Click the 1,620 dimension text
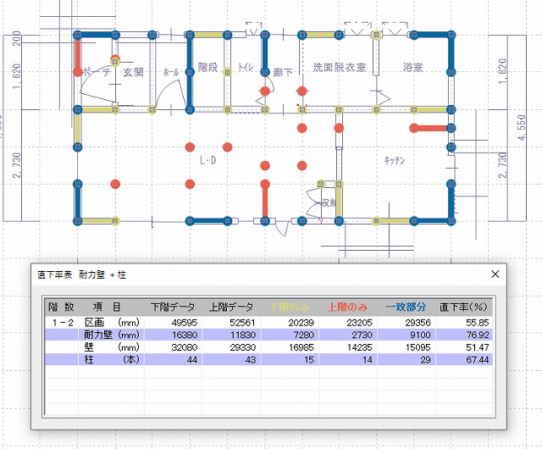The image size is (542, 449). point(17,76)
